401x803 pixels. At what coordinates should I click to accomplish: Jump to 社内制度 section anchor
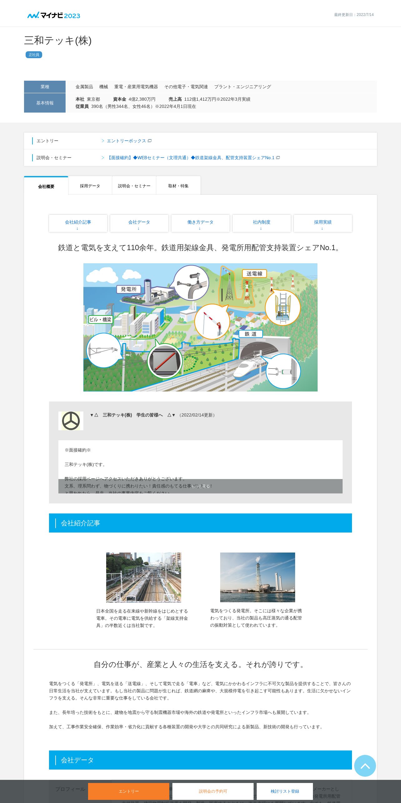[262, 223]
